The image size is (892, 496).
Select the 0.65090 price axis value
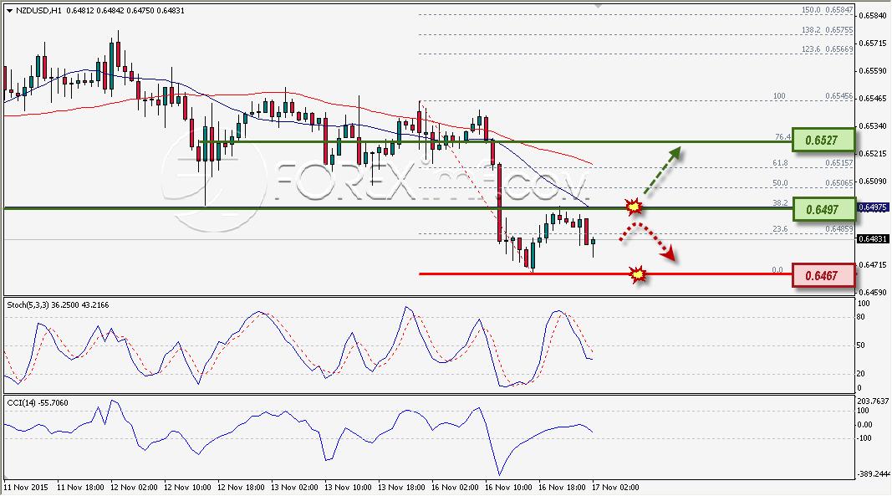[x=873, y=182]
